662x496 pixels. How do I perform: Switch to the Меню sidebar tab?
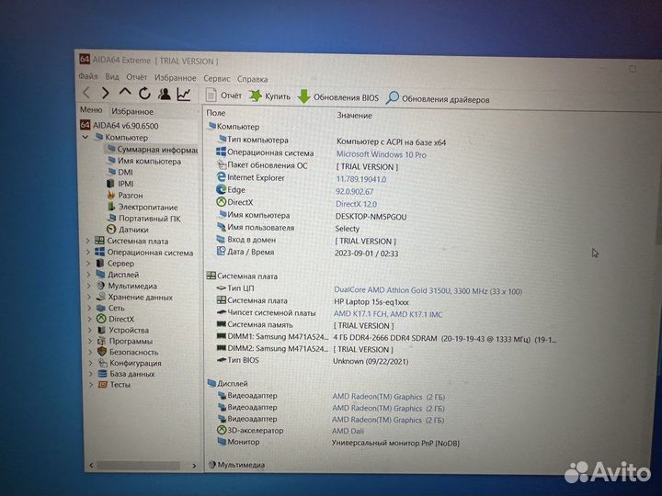point(91,109)
